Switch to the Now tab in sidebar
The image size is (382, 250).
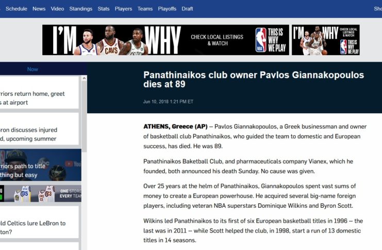(32, 69)
